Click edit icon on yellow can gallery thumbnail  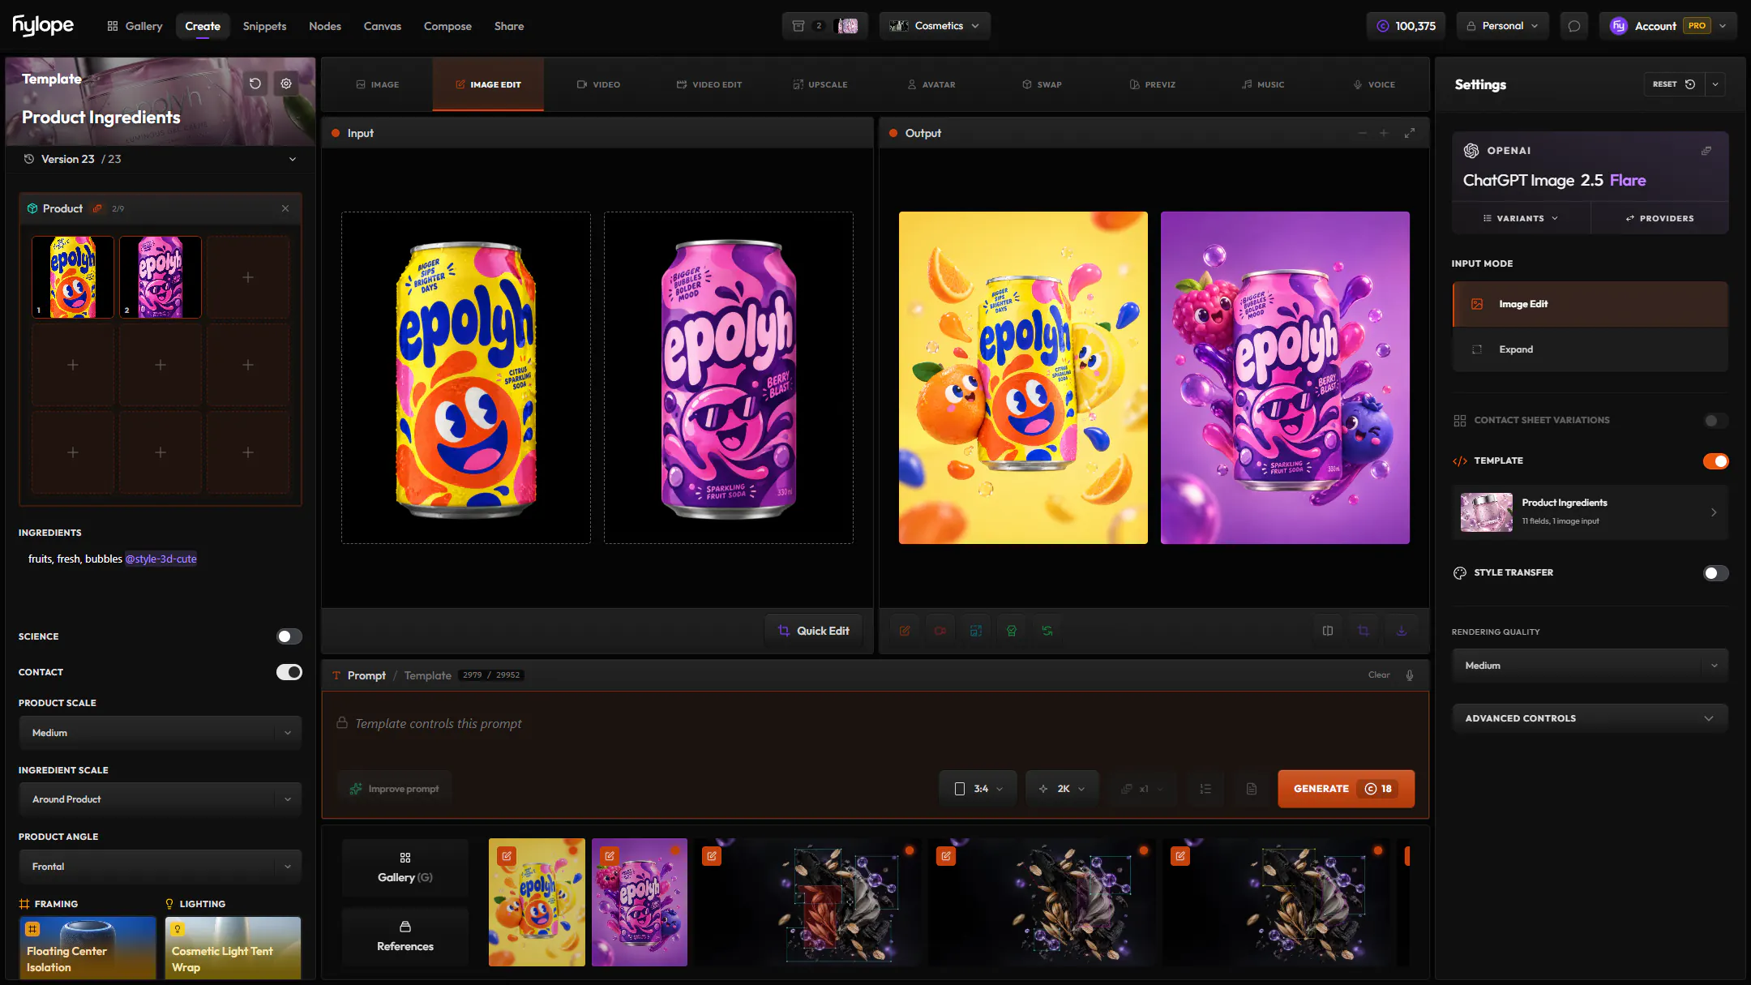[507, 856]
